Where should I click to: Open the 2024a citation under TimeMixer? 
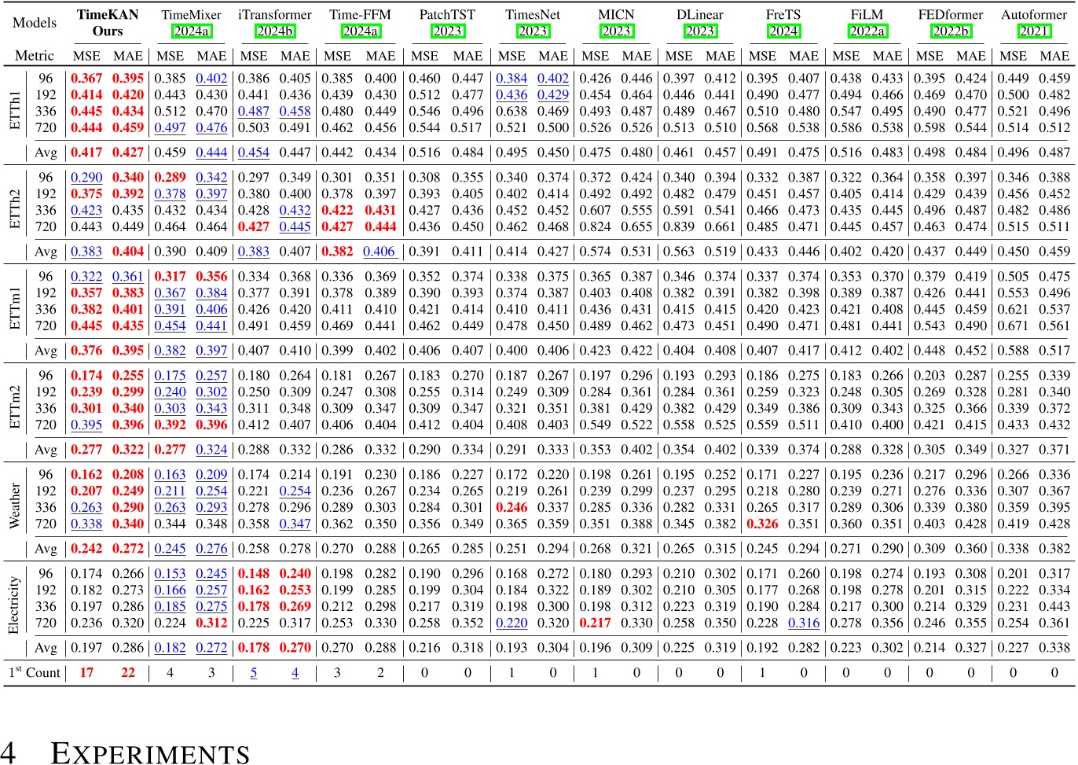click(191, 31)
